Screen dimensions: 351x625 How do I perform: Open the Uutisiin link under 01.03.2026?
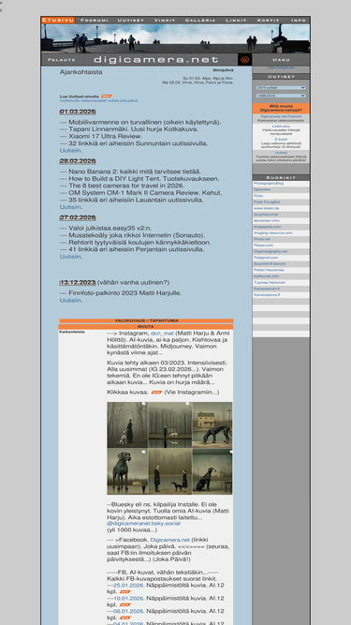coord(70,151)
